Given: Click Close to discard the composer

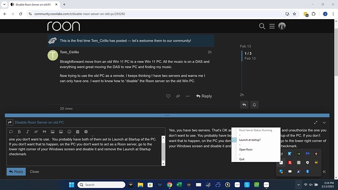Looking at the screenshot, I should tap(34, 172).
